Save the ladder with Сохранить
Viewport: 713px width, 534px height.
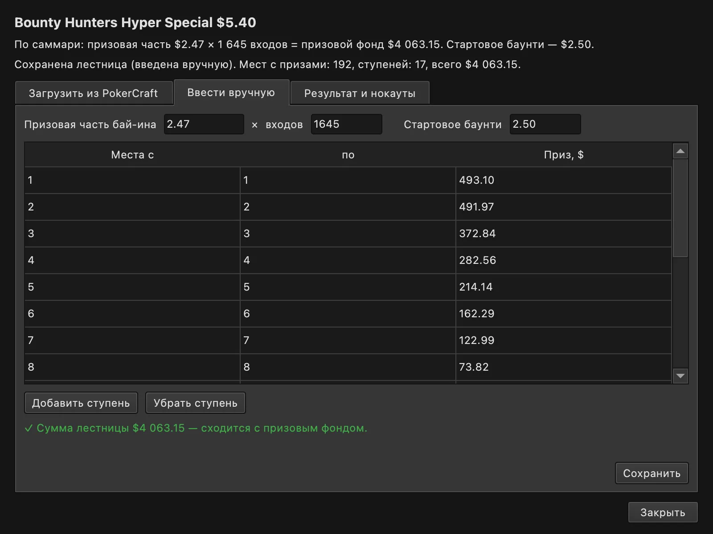(x=652, y=473)
